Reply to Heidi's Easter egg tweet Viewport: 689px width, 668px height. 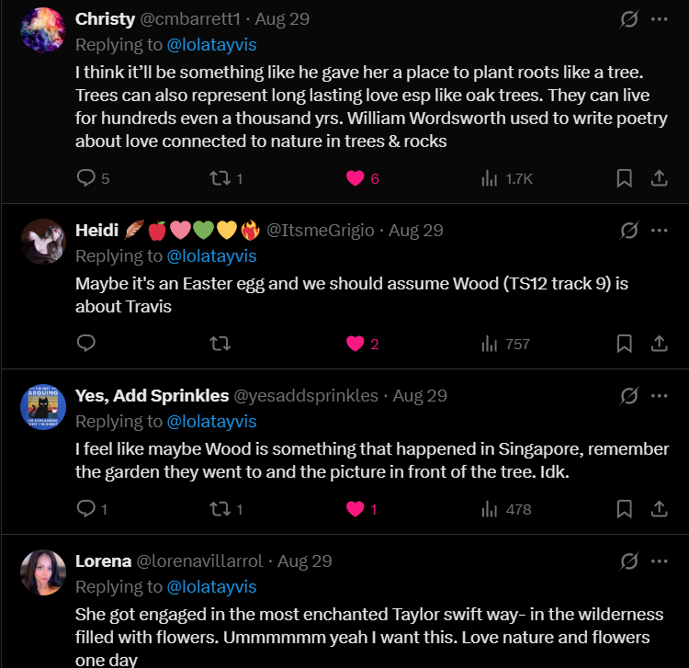click(86, 344)
